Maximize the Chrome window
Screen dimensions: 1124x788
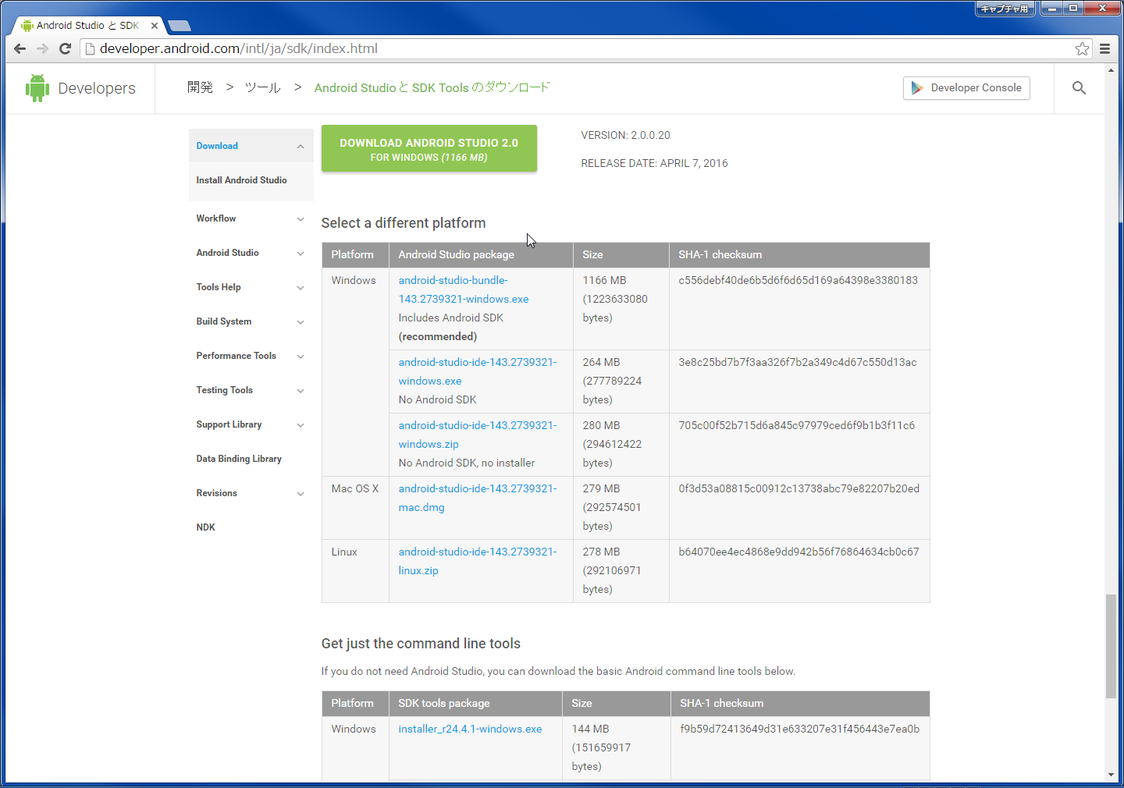coord(1073,9)
